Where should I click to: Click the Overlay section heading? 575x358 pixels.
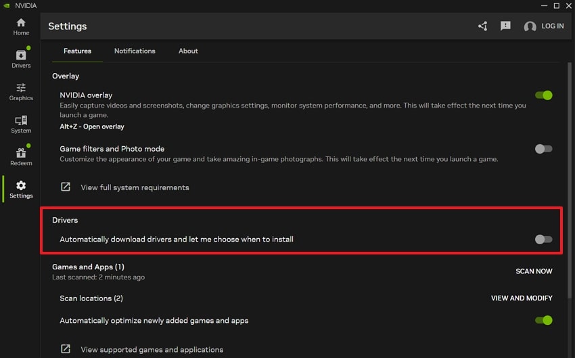click(x=66, y=76)
